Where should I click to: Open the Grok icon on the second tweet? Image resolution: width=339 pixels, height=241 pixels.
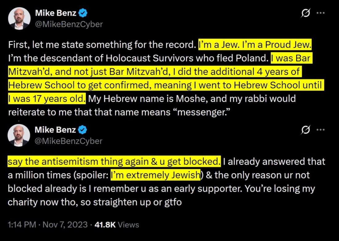pos(306,130)
